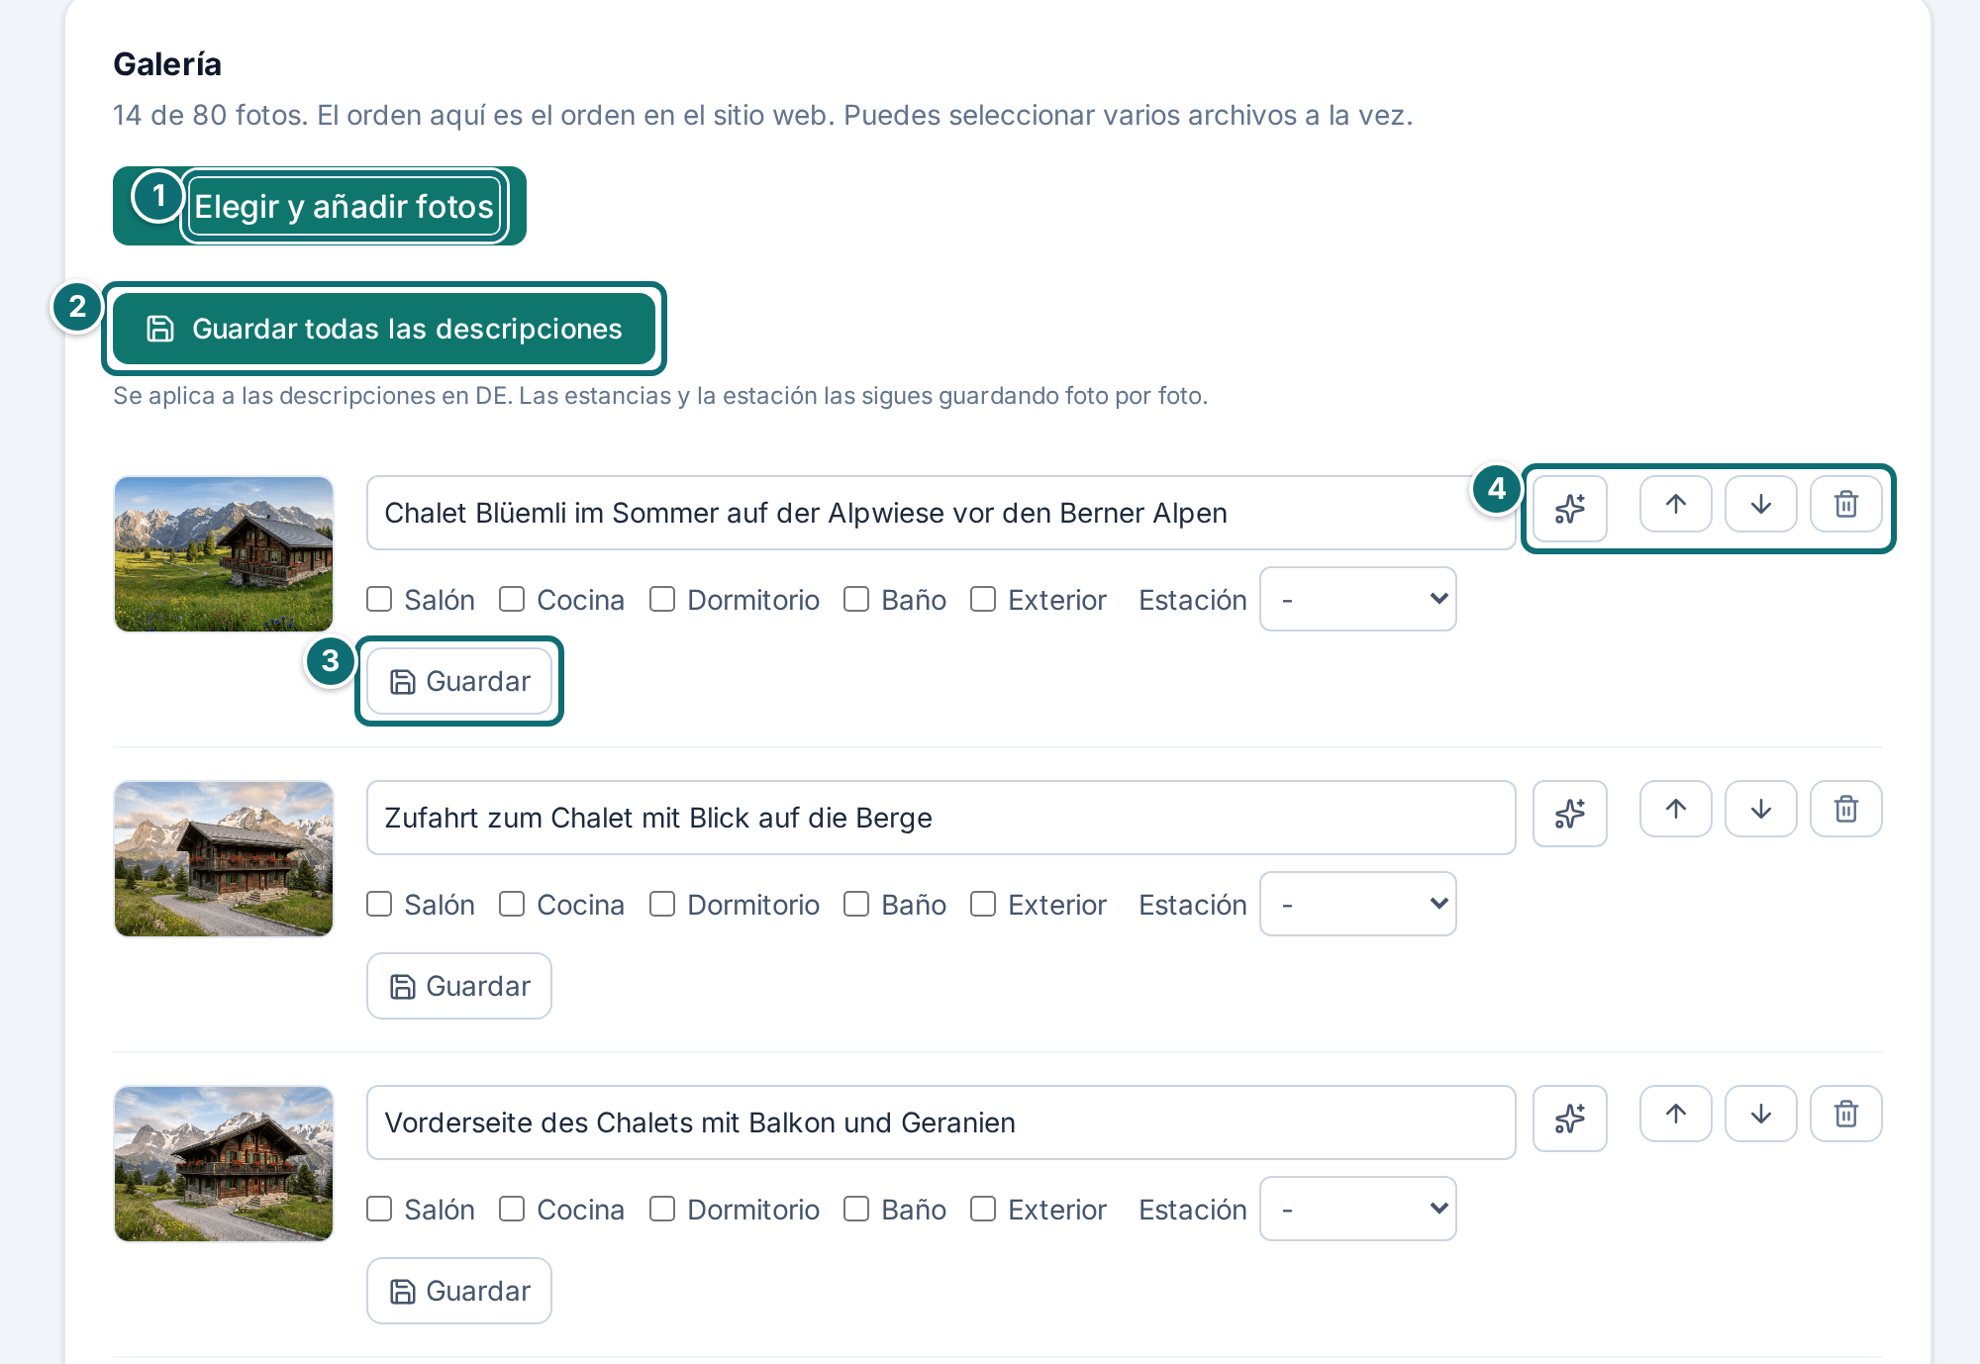Image resolution: width=1980 pixels, height=1364 pixels.
Task: Move the Chalet Blüemli photo down
Action: coord(1760,504)
